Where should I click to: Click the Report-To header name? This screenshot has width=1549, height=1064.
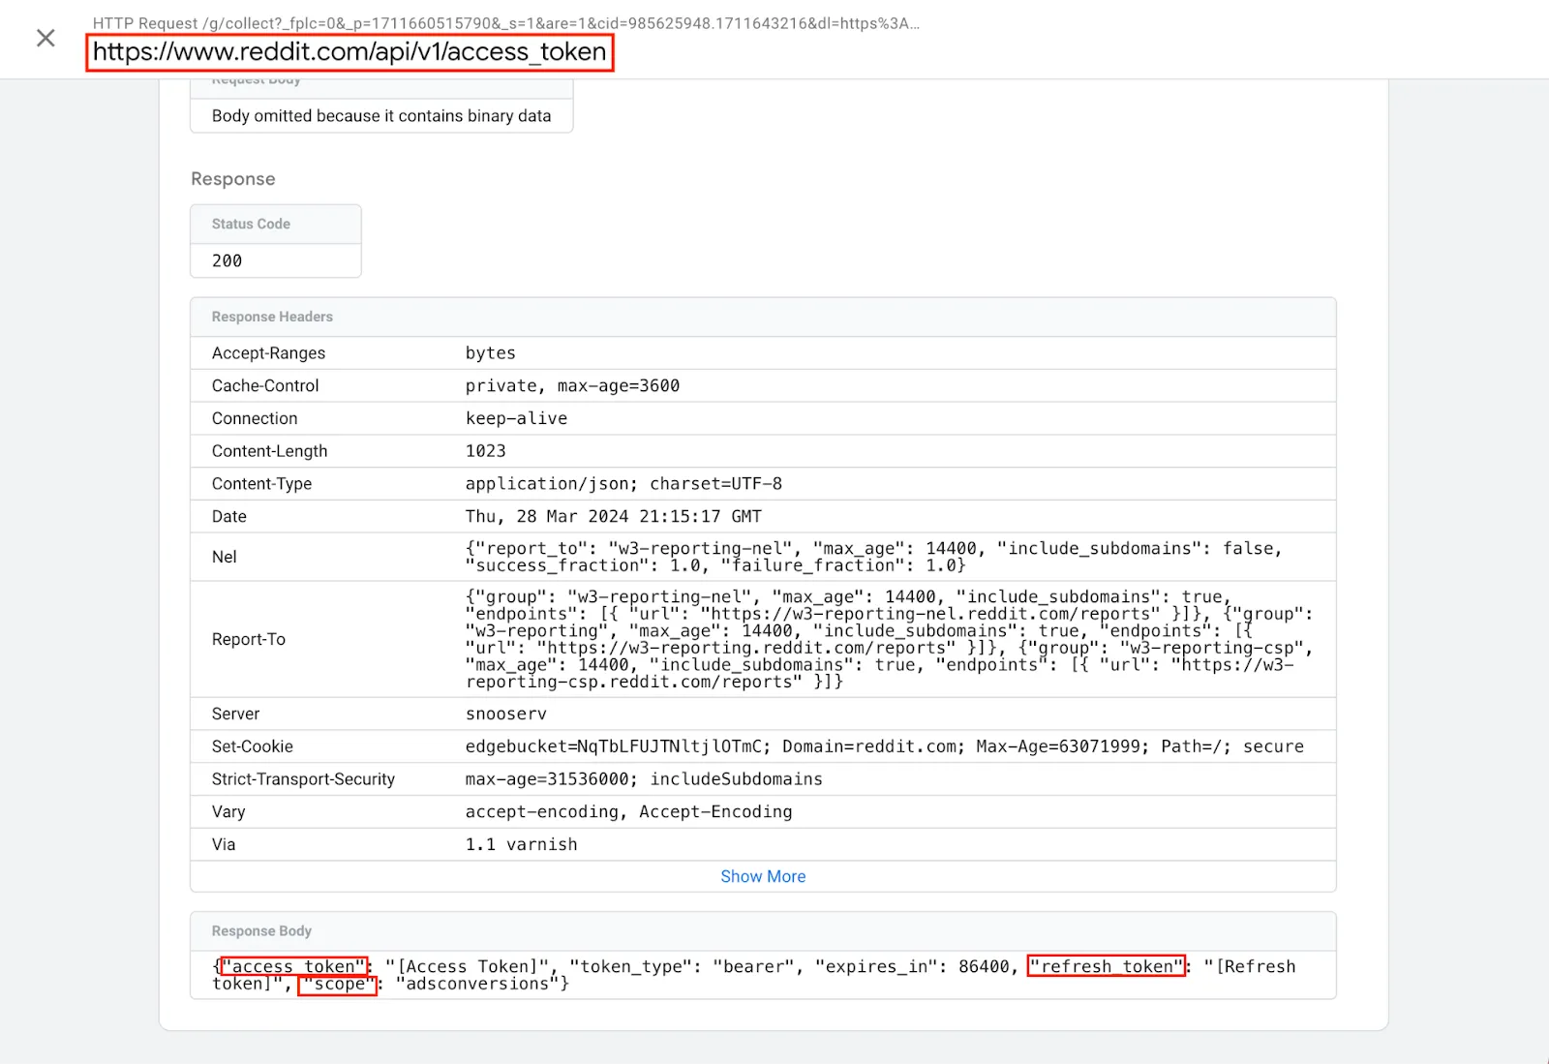tap(249, 639)
